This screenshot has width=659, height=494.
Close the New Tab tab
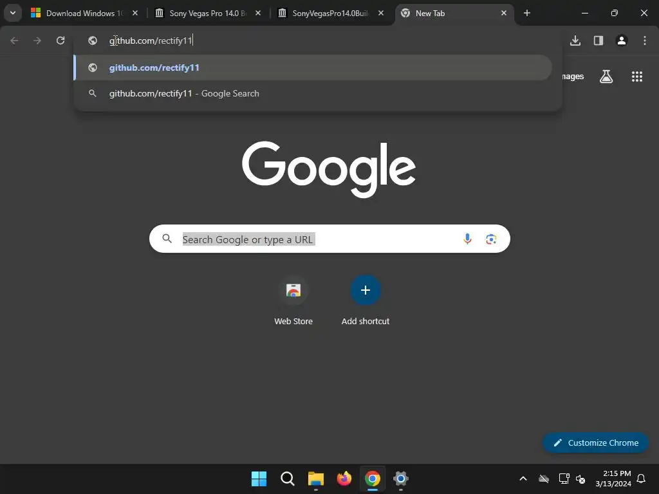pyautogui.click(x=504, y=13)
